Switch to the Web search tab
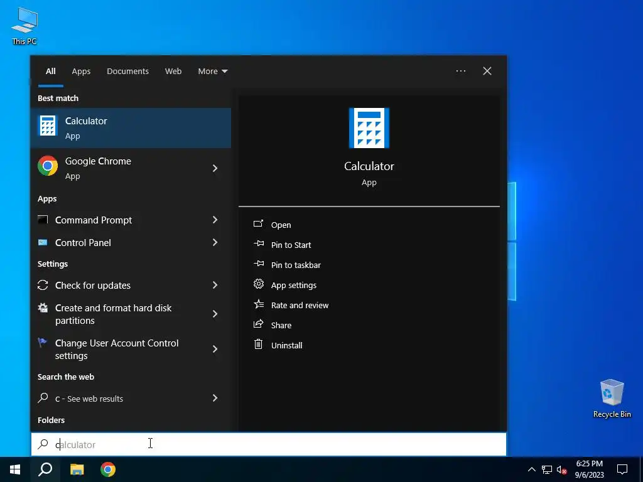The image size is (643, 482). point(173,72)
